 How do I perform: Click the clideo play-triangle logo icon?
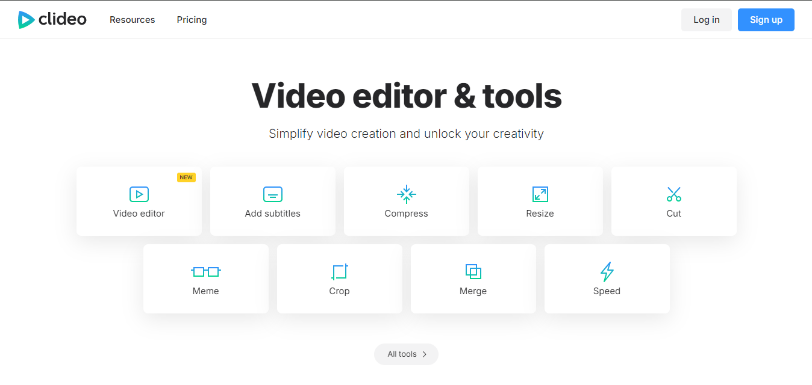pos(26,20)
